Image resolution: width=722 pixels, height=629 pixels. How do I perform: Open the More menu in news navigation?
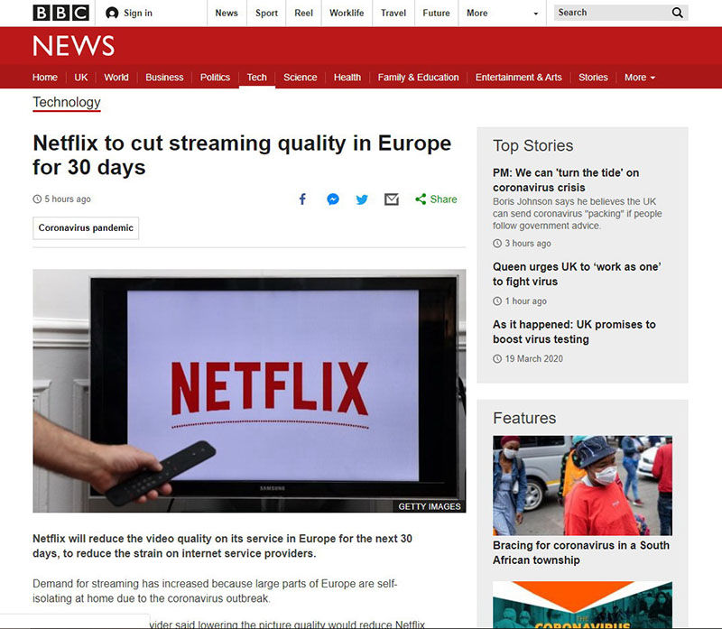pos(639,78)
